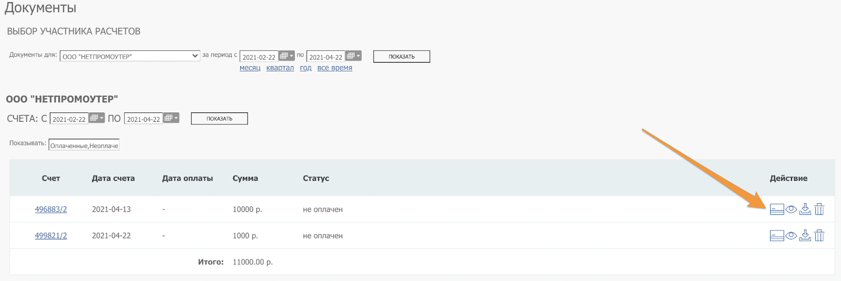
Task: Click the Итого: label
Action: (x=211, y=262)
